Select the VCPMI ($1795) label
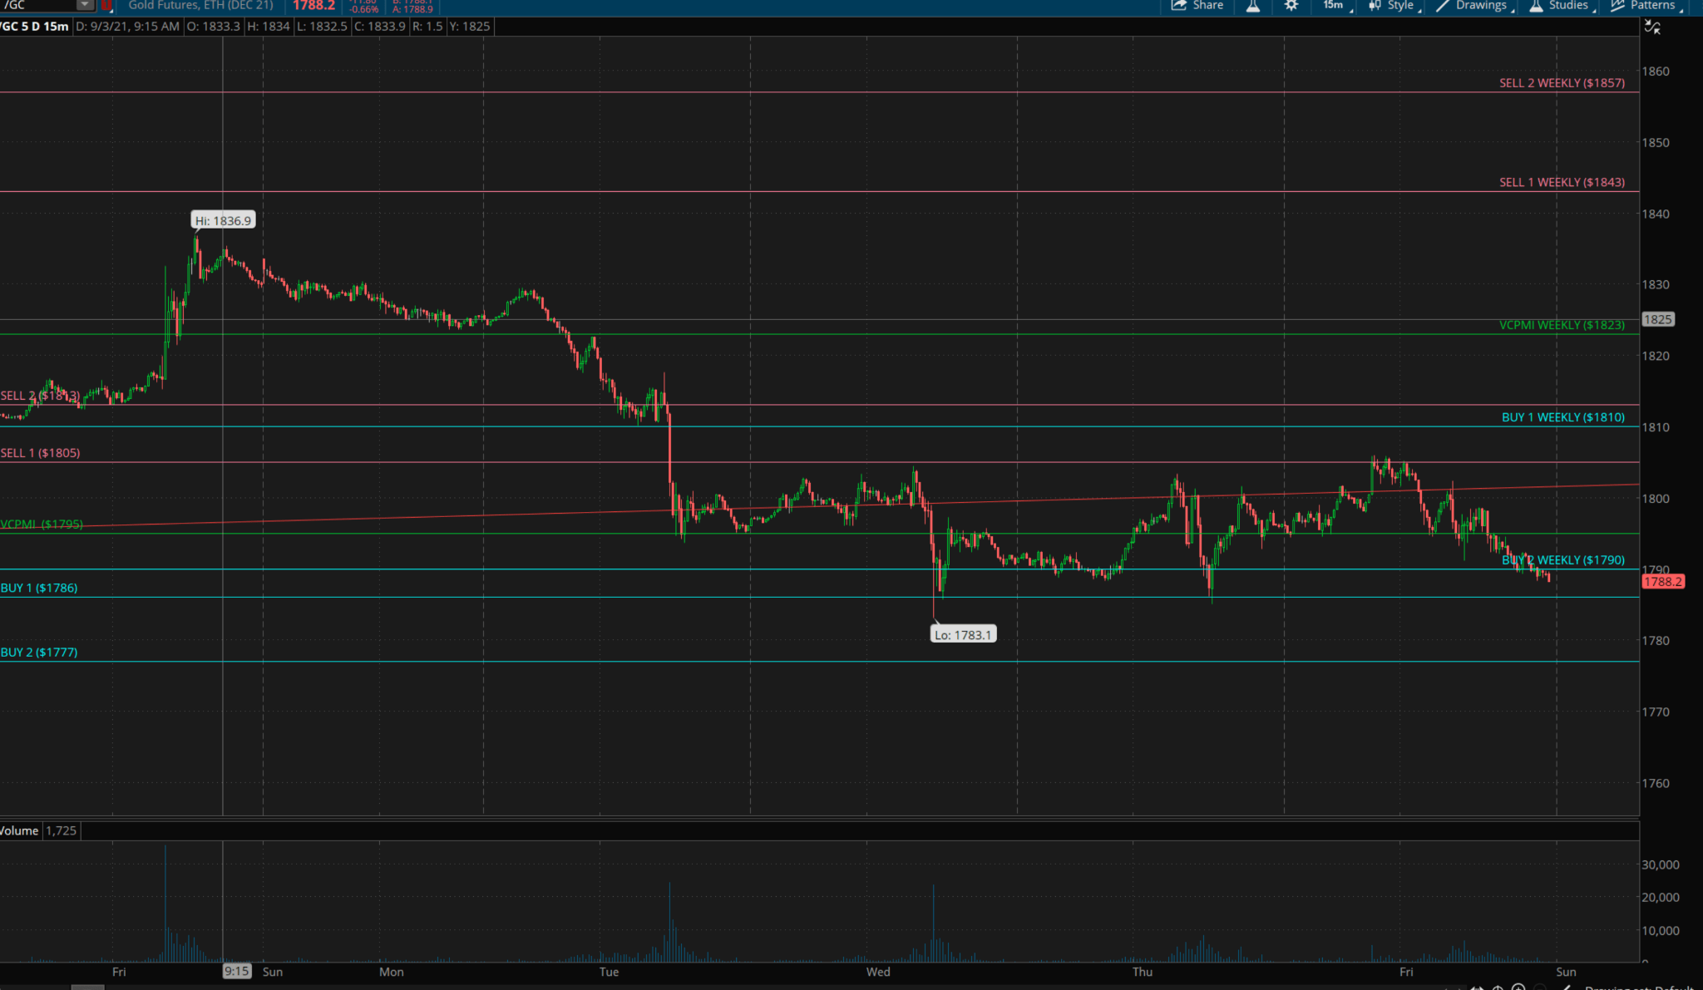This screenshot has height=990, width=1703. [42, 525]
